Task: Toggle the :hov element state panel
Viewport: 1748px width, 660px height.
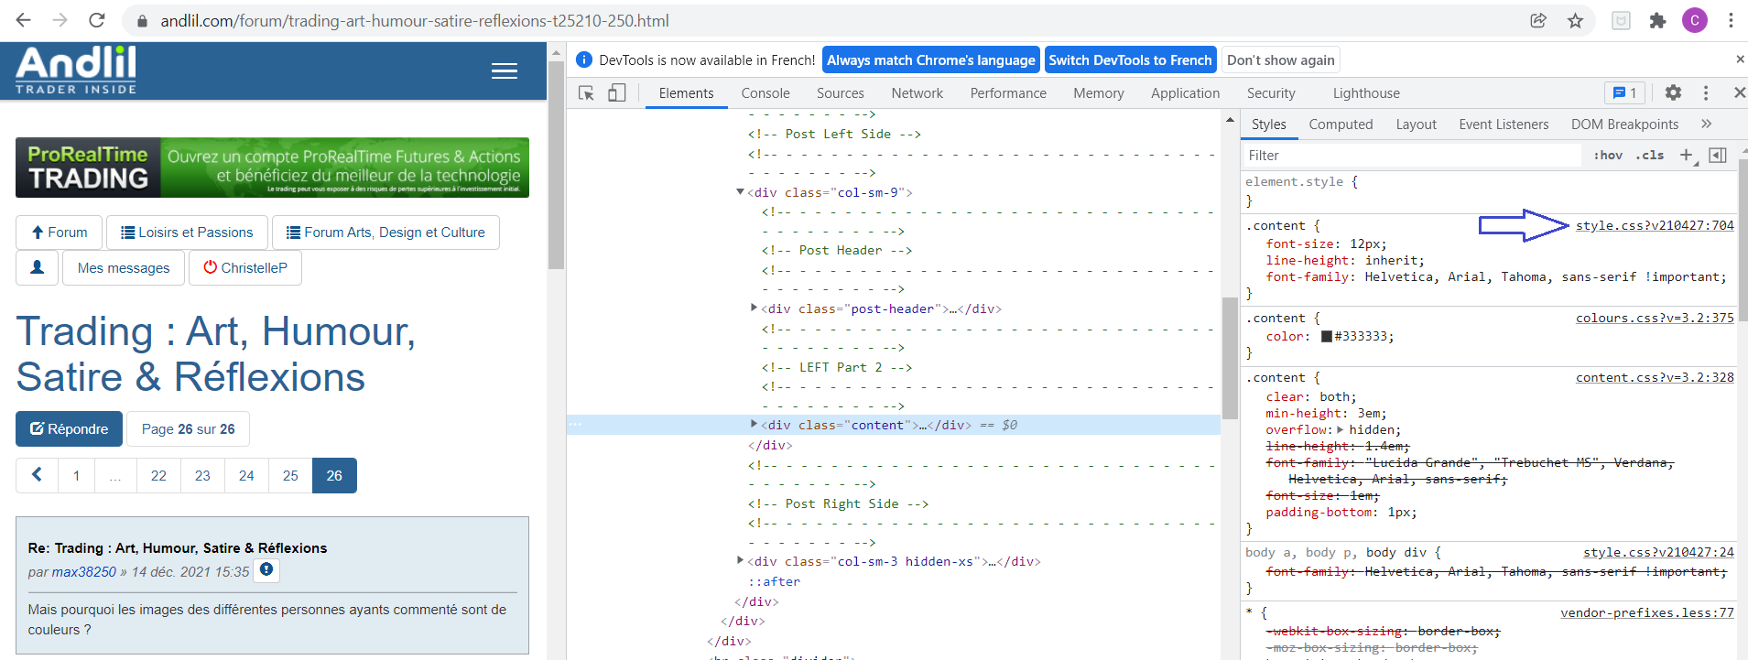Action: (x=1607, y=156)
